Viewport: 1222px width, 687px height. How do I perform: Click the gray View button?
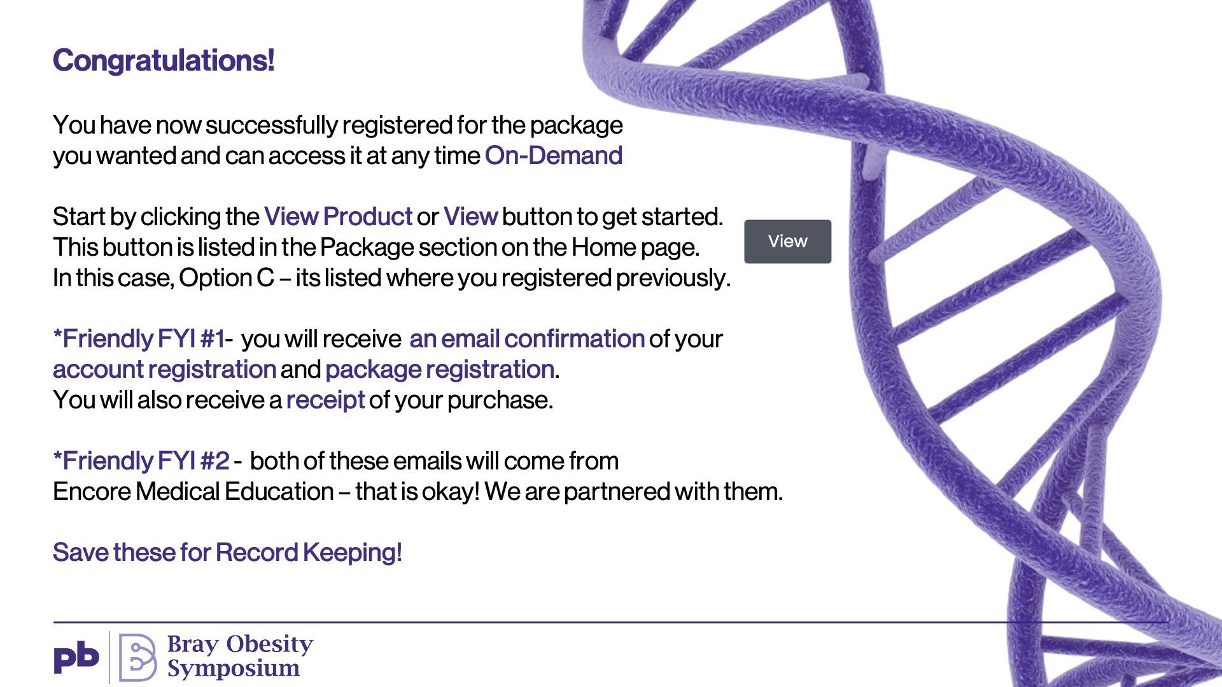pyautogui.click(x=787, y=242)
